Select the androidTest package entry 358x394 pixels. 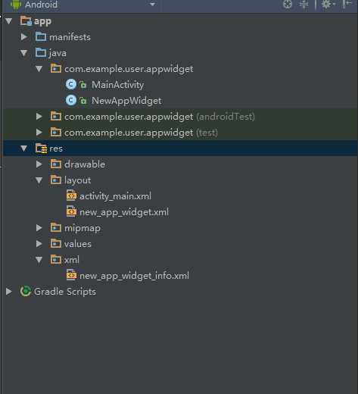pyautogui.click(x=160, y=117)
